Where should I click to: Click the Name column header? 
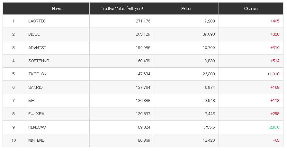57,9
